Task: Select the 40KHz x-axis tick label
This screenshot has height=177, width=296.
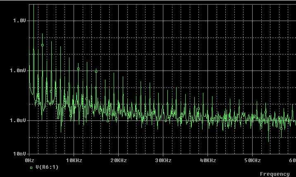Action: click(208, 160)
